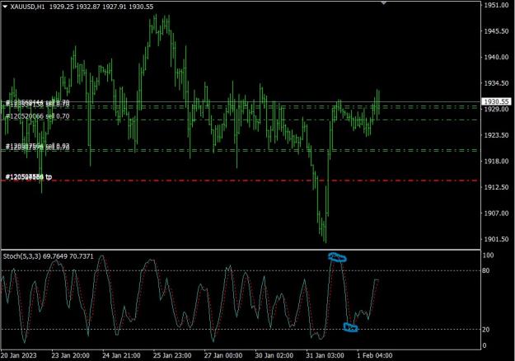This screenshot has width=515, height=361.
Task: Click the 20 Jan 2023 time label
Action: pos(19,356)
